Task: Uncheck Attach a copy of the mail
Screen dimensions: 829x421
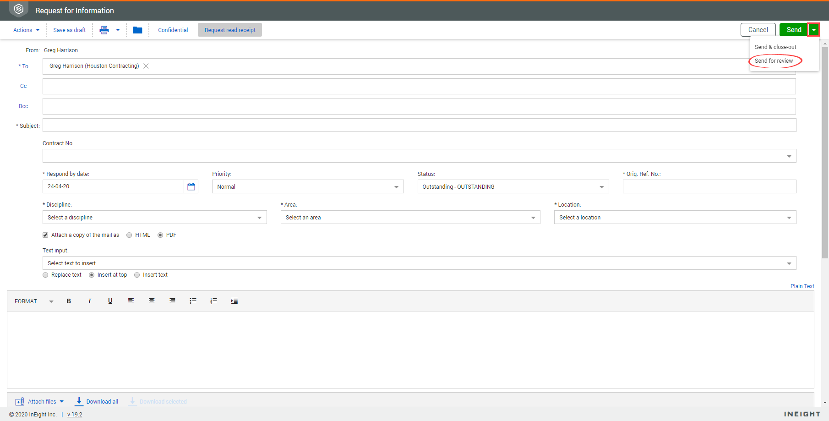Action: point(45,235)
